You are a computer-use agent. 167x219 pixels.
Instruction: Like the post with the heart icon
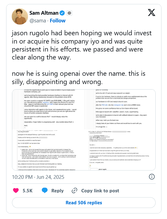click(16, 190)
